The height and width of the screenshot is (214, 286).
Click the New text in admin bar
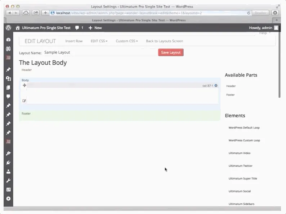[98, 28]
